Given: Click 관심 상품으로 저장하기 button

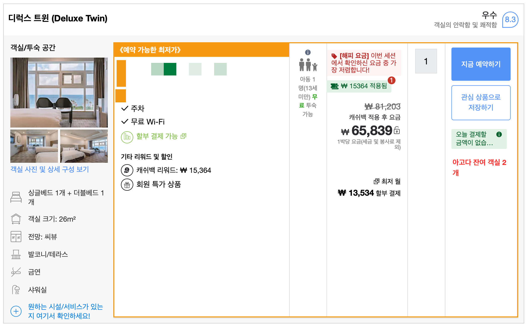Looking at the screenshot, I should pos(481,102).
